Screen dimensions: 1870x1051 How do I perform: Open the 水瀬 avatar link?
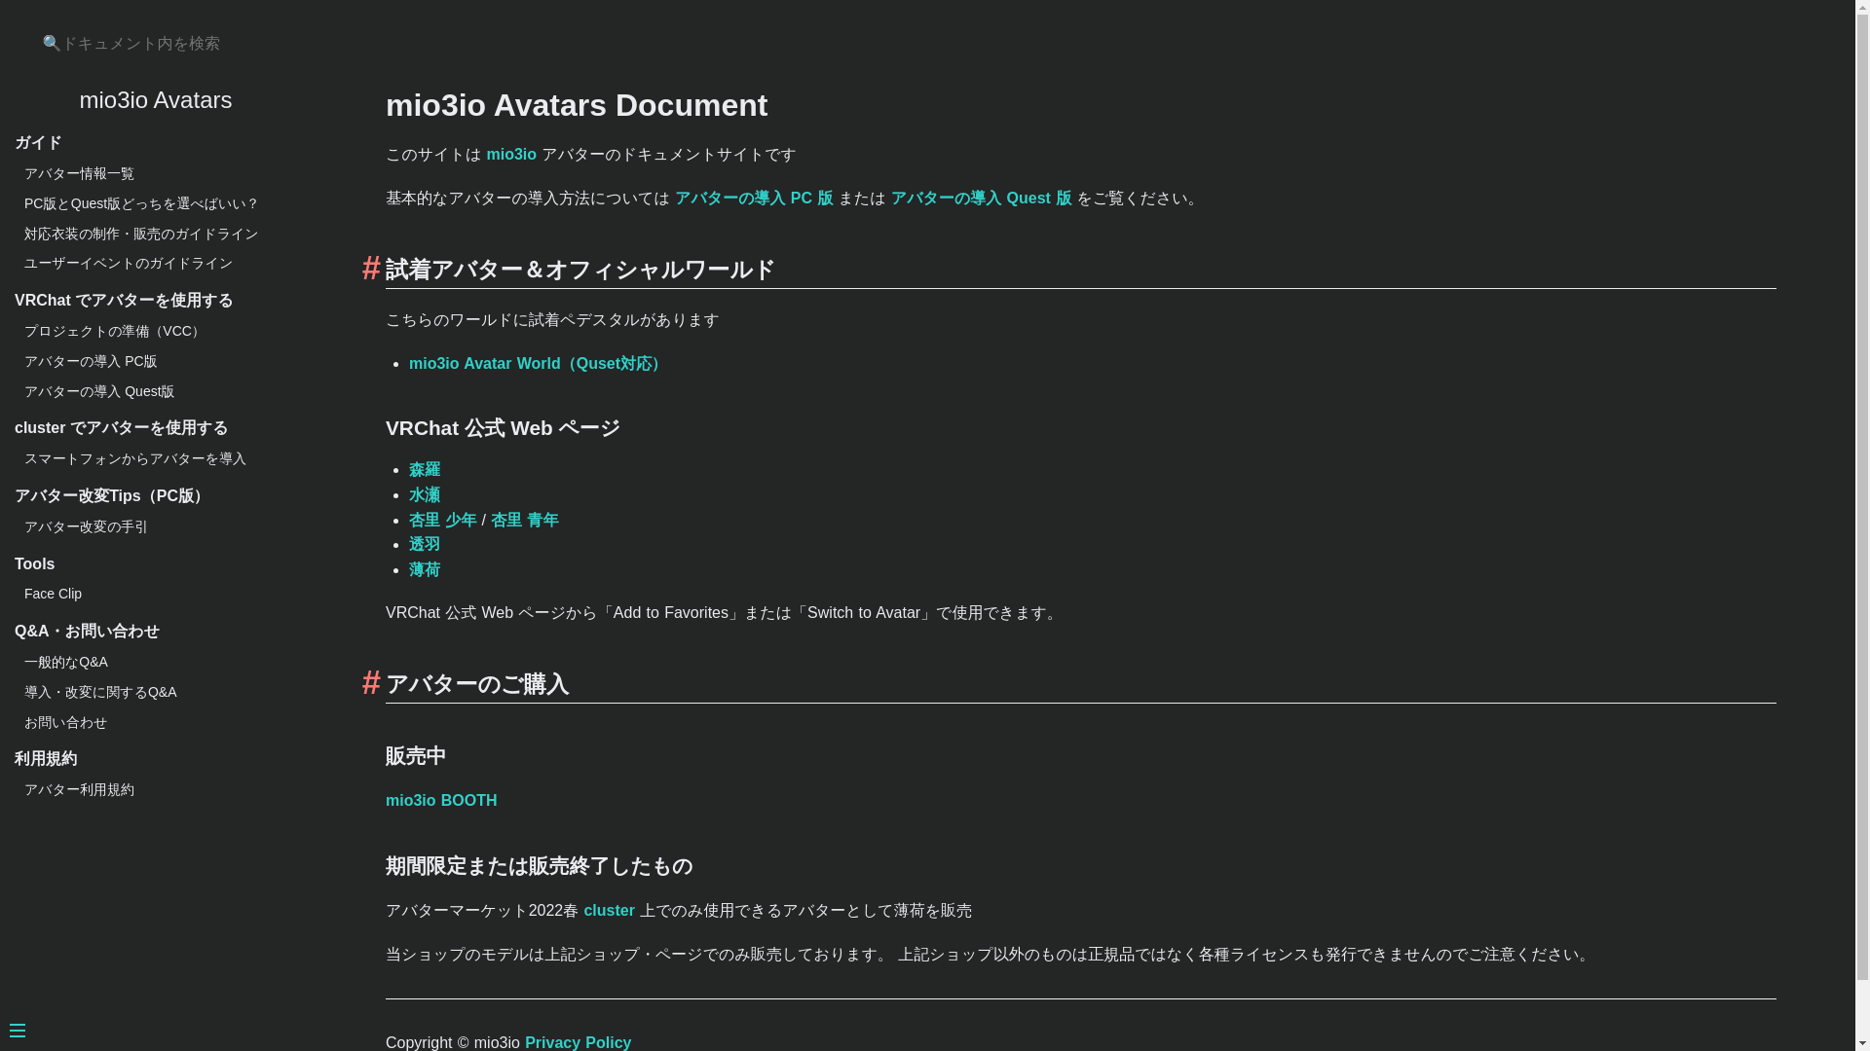coord(425,495)
